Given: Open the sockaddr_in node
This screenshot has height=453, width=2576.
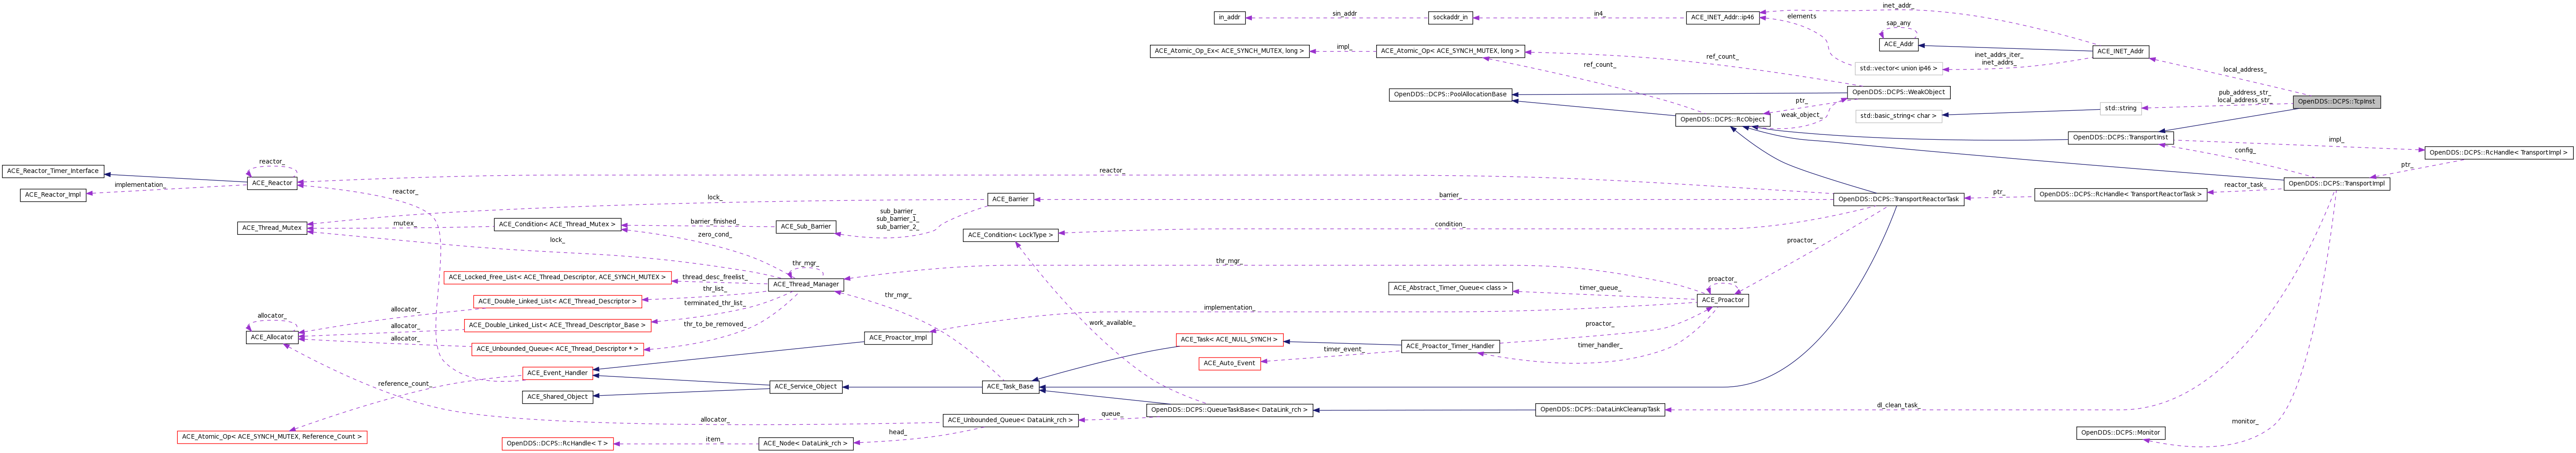Looking at the screenshot, I should [x=1450, y=18].
